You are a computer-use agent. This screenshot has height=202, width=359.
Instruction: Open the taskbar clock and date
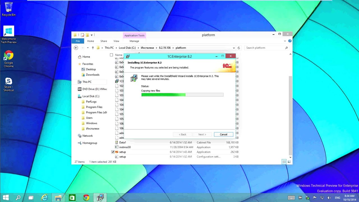point(349,198)
